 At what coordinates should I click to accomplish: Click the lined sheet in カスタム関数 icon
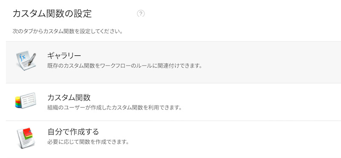pyautogui.click(x=28, y=100)
